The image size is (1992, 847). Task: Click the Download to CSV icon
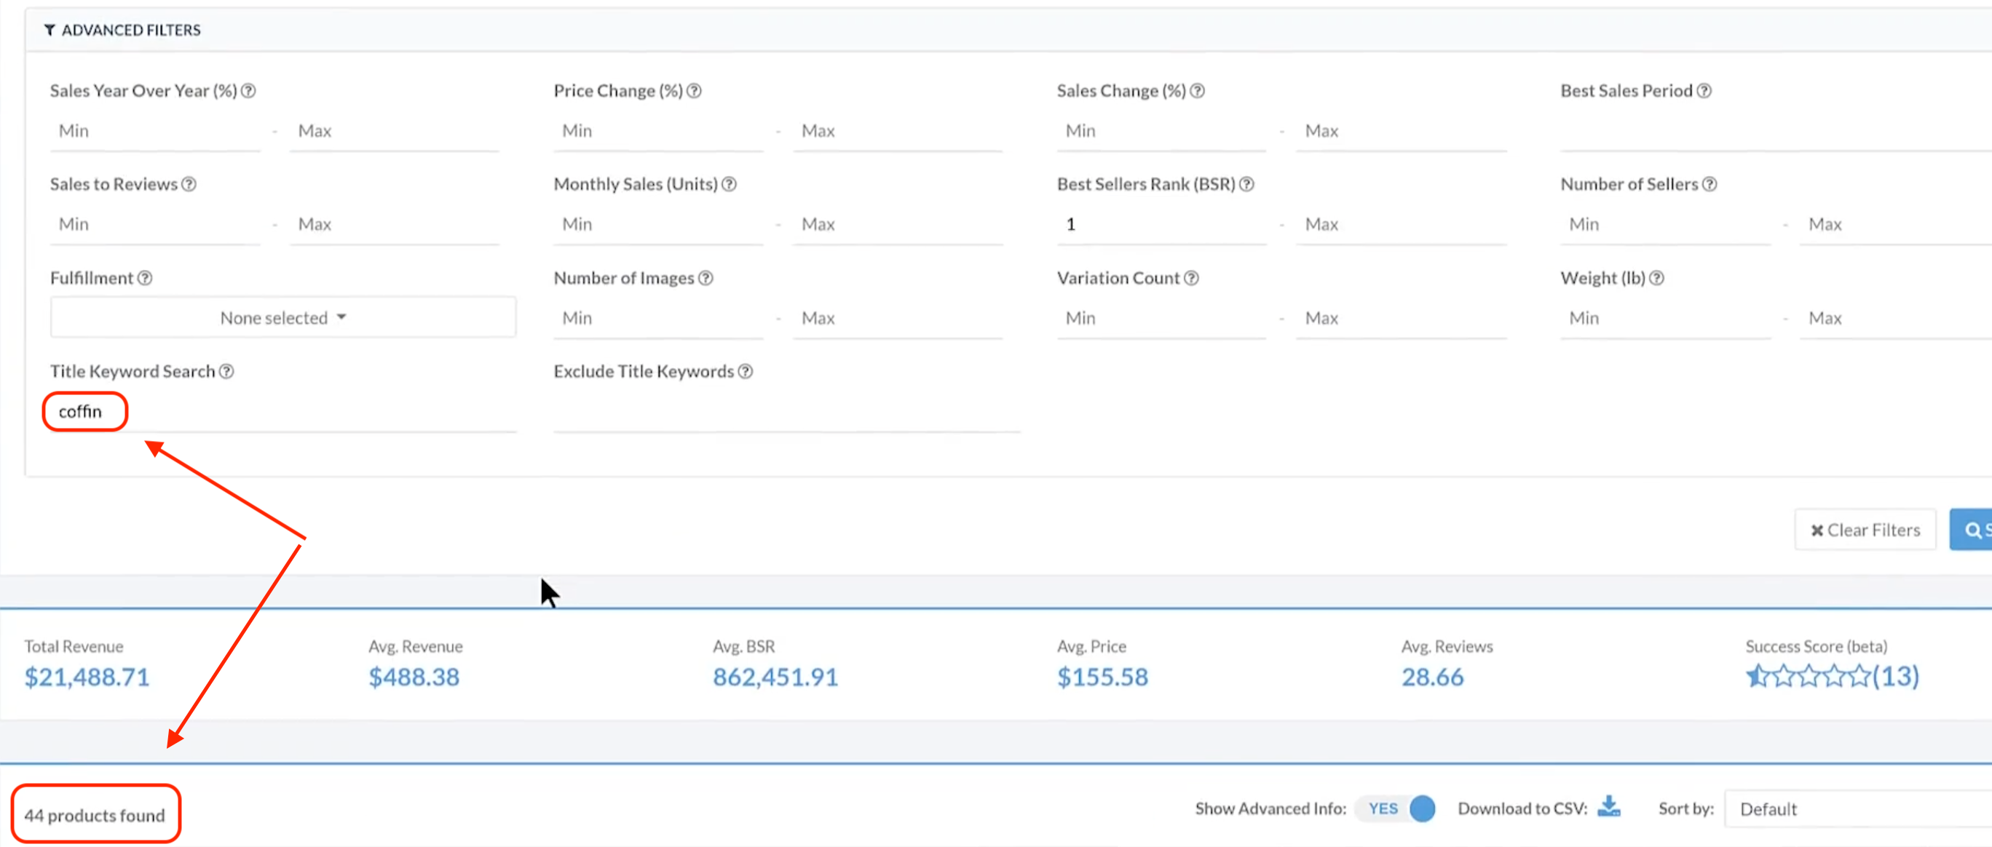click(1609, 807)
